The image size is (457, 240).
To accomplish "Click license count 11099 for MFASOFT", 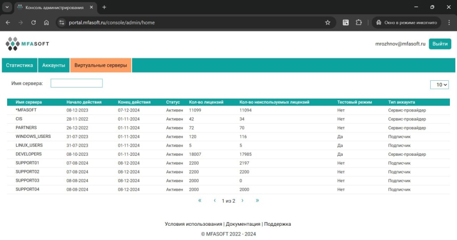I will coord(195,110).
